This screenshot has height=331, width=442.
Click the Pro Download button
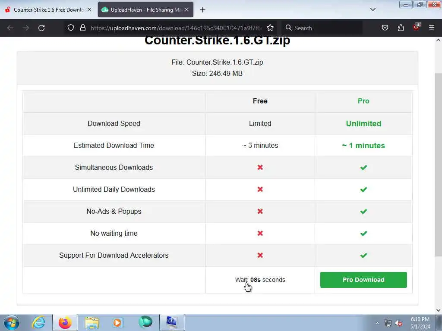[x=363, y=280]
